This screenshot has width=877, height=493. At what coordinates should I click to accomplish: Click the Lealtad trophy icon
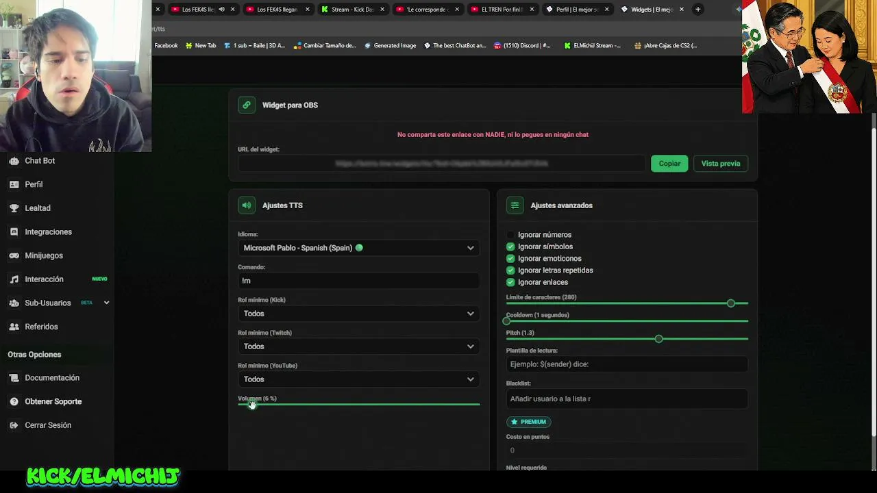click(x=14, y=208)
